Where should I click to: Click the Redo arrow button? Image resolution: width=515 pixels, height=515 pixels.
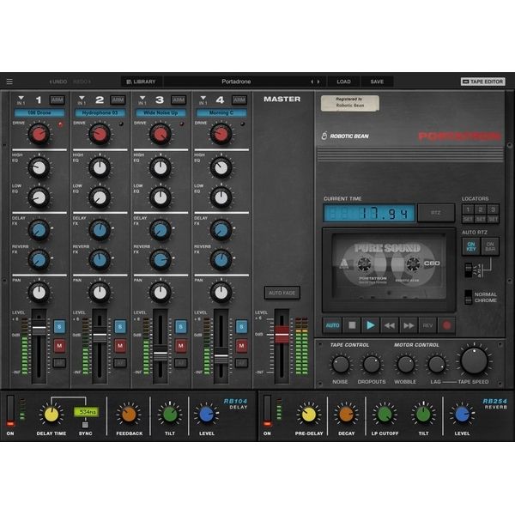[x=82, y=82]
